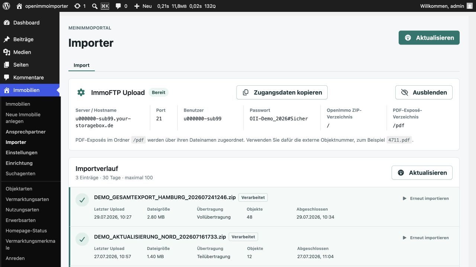This screenshot has height=267, width=476.
Task: Open the Immobilien submenu entry
Action: 18,104
